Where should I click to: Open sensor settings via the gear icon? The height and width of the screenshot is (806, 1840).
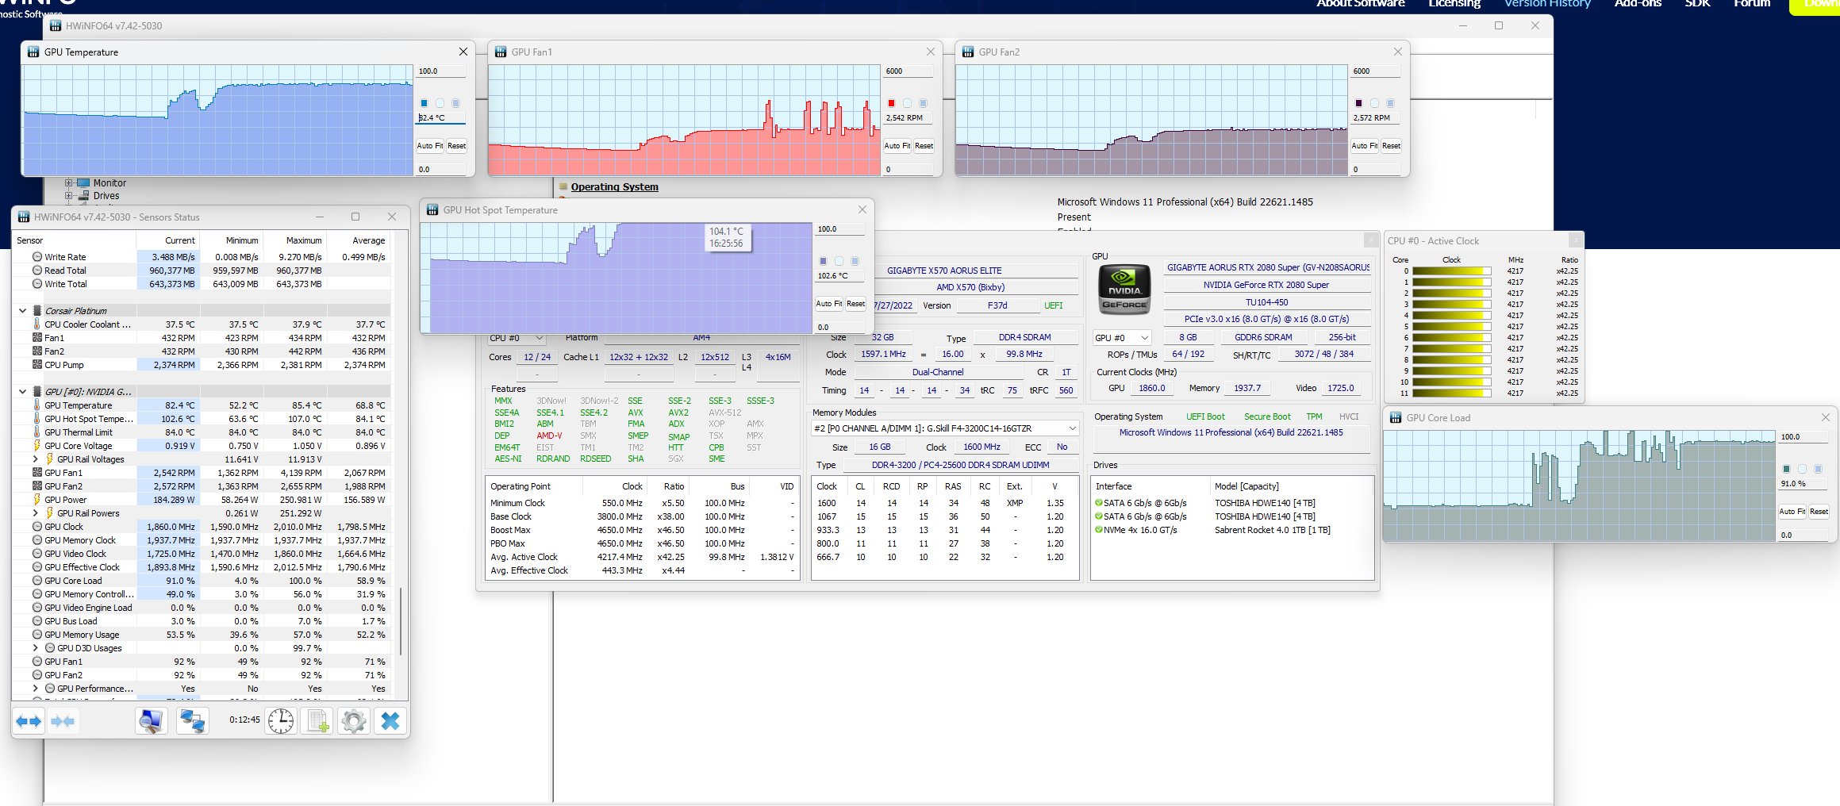(x=353, y=720)
